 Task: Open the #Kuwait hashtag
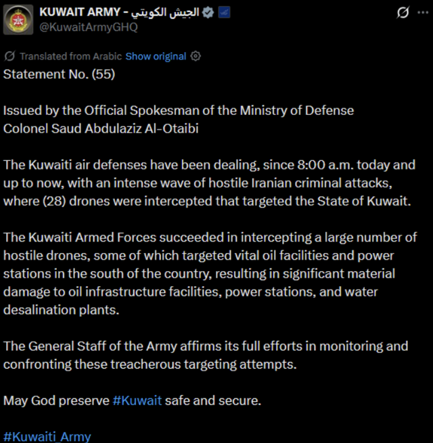137,400
